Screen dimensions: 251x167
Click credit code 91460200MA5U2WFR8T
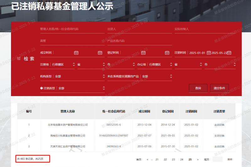point(114,136)
